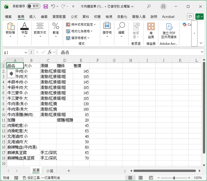
Task: Open Customize Quick Access Toolbar dropdown
Action: [x=73, y=6]
